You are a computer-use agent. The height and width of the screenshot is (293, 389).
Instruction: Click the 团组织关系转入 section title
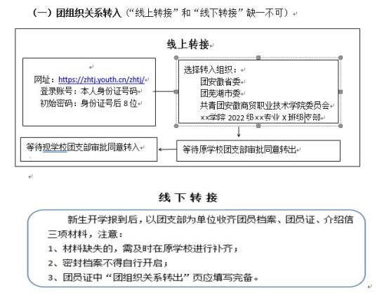88,13
